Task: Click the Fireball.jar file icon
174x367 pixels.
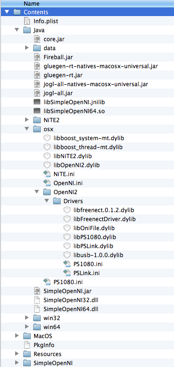Action: (x=37, y=57)
